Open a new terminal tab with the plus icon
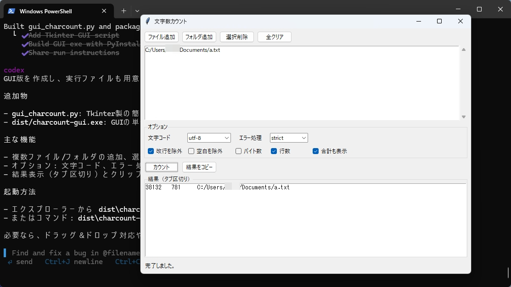The image size is (511, 287). [x=123, y=11]
